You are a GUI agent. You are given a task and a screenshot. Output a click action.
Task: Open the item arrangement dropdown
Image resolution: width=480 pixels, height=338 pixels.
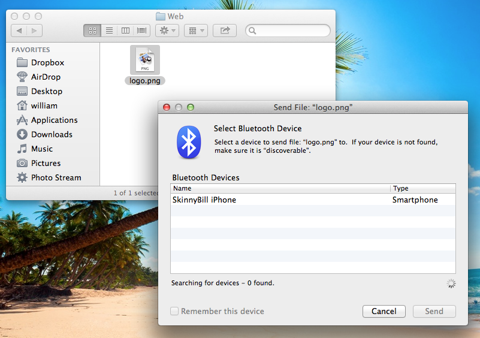click(x=196, y=31)
